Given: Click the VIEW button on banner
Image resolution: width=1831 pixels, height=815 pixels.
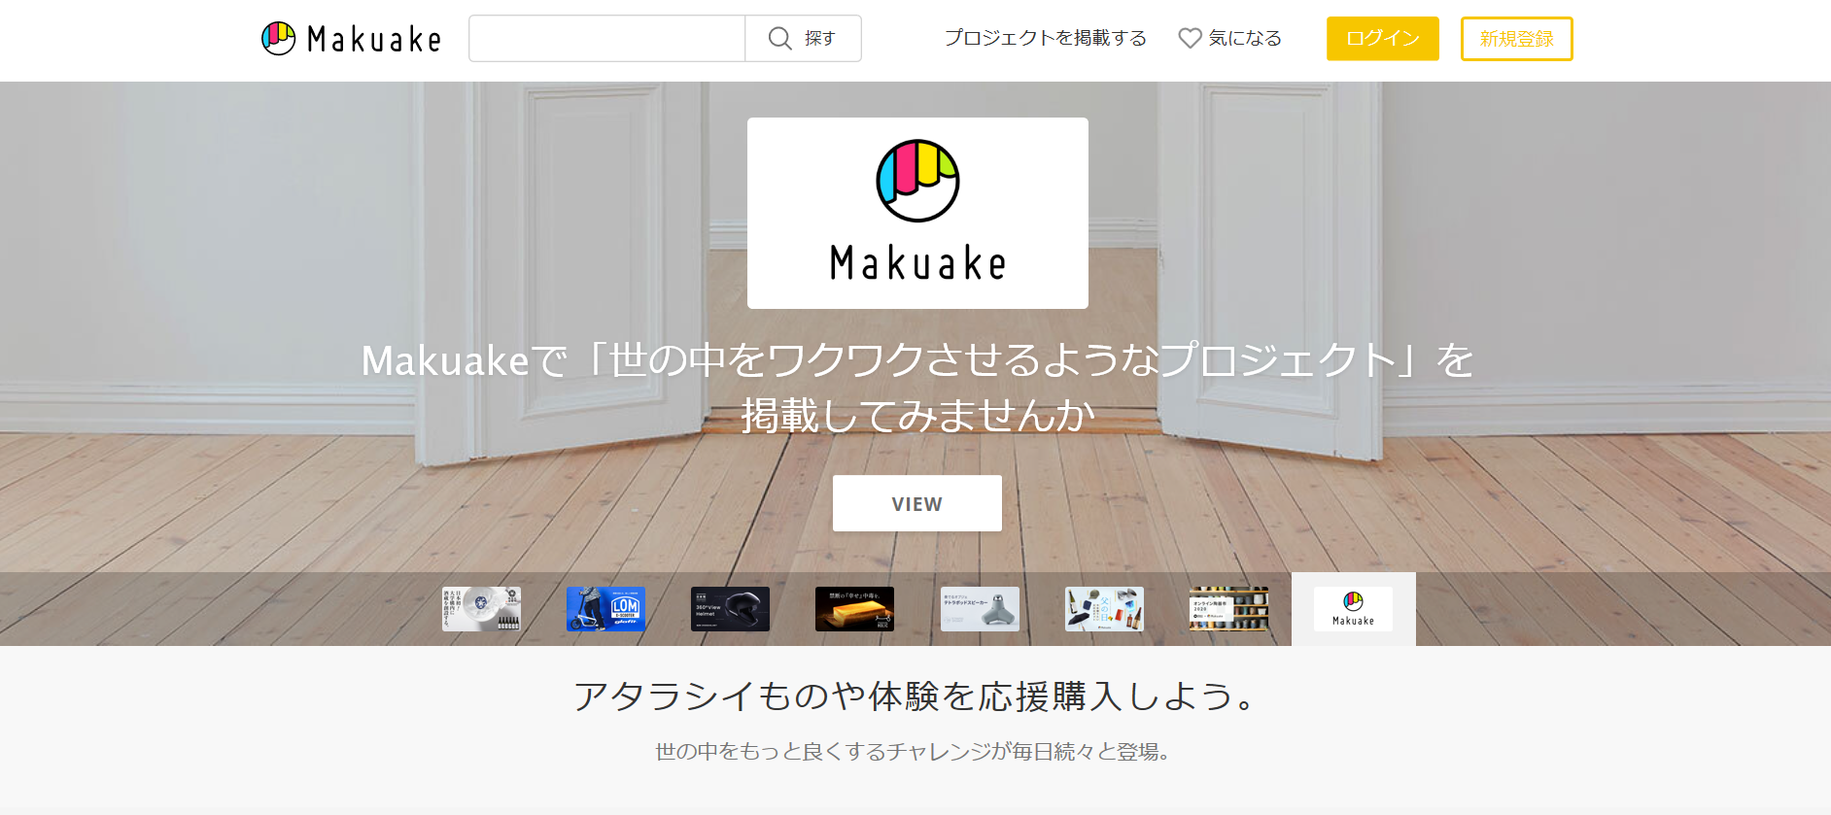Looking at the screenshot, I should coord(916,503).
